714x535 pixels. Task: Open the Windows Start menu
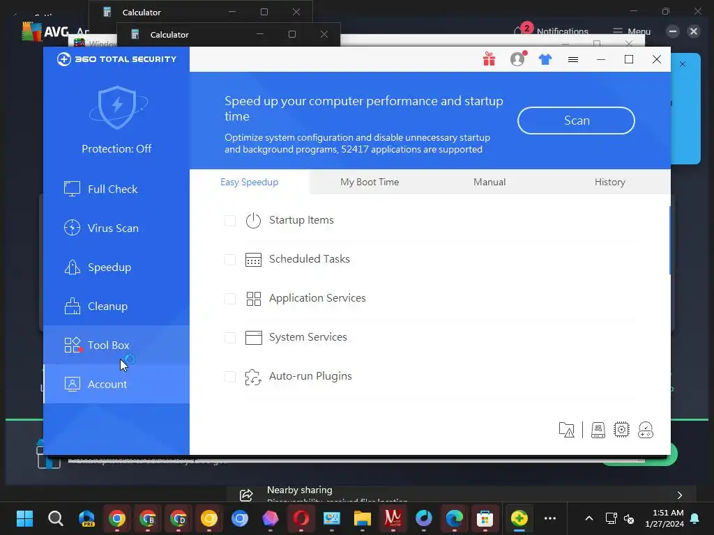pyautogui.click(x=24, y=518)
